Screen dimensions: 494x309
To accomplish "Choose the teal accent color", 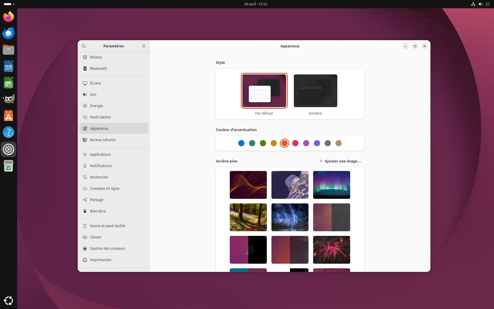I will [252, 143].
